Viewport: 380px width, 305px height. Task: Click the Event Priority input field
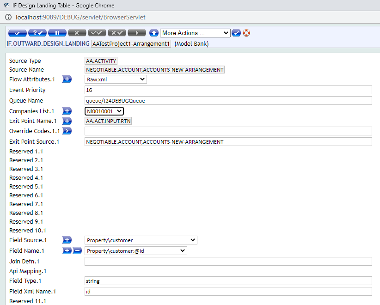coord(228,90)
